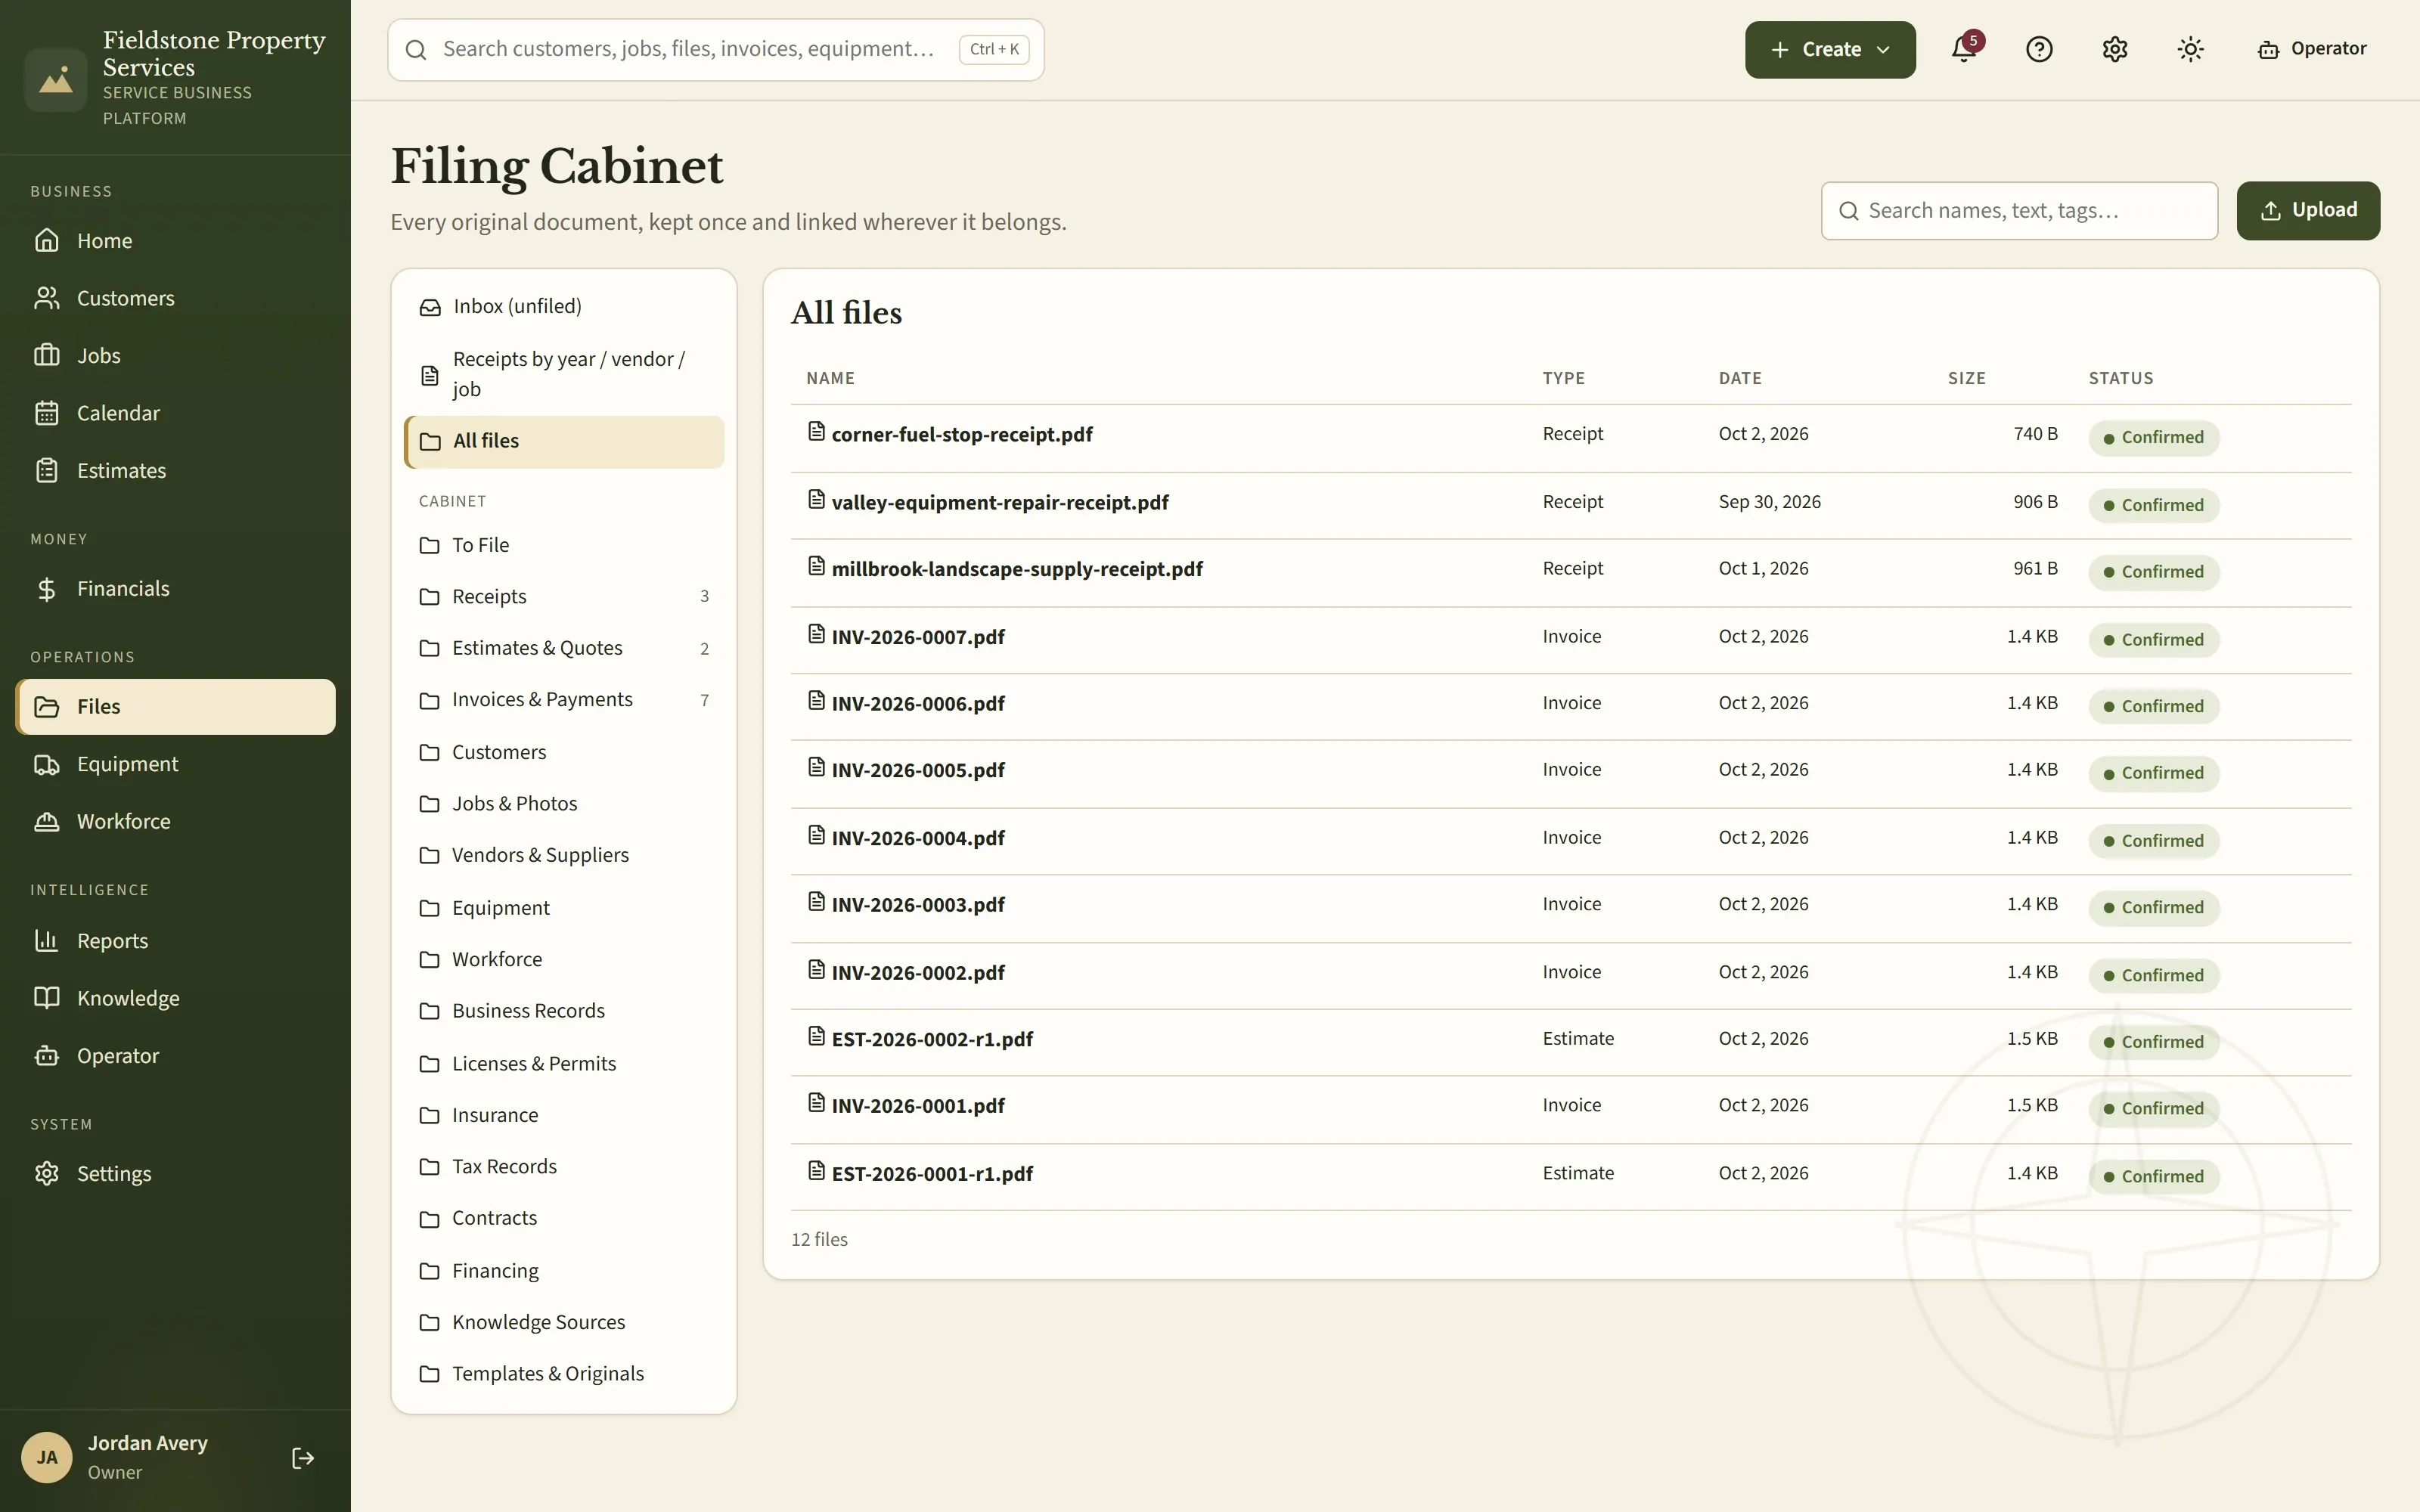Open the Invoices & Payments cabinet folder

tap(564, 700)
